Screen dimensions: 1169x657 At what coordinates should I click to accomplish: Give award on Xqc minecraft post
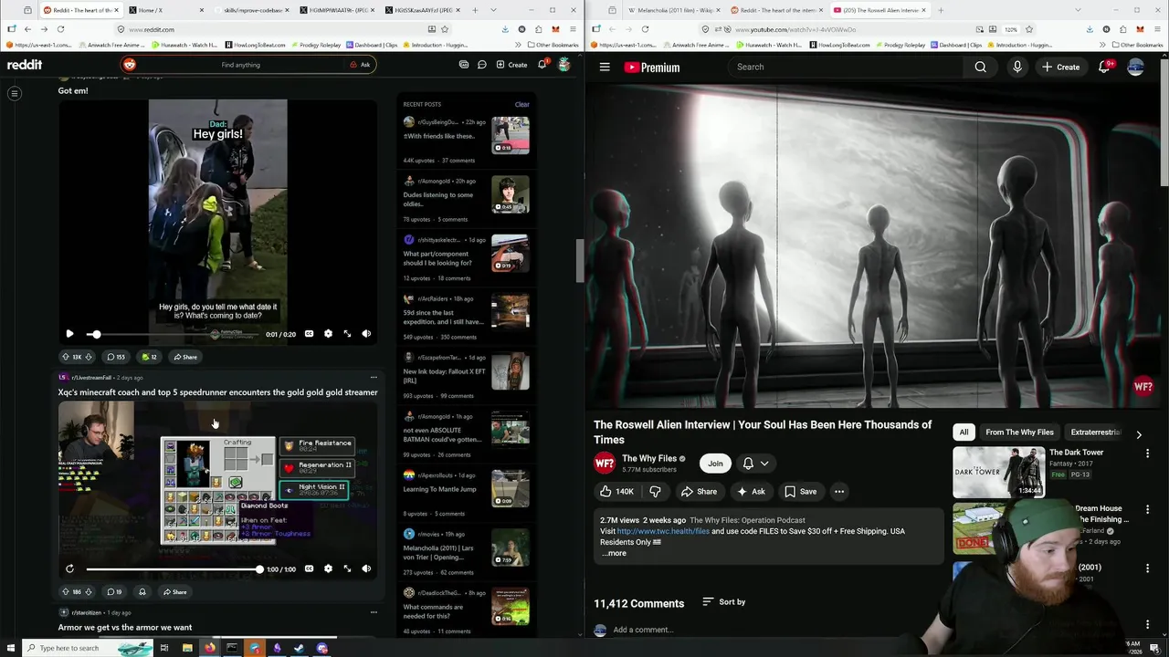point(142,592)
